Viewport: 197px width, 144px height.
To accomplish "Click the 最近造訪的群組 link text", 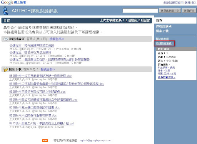I will [172, 2].
